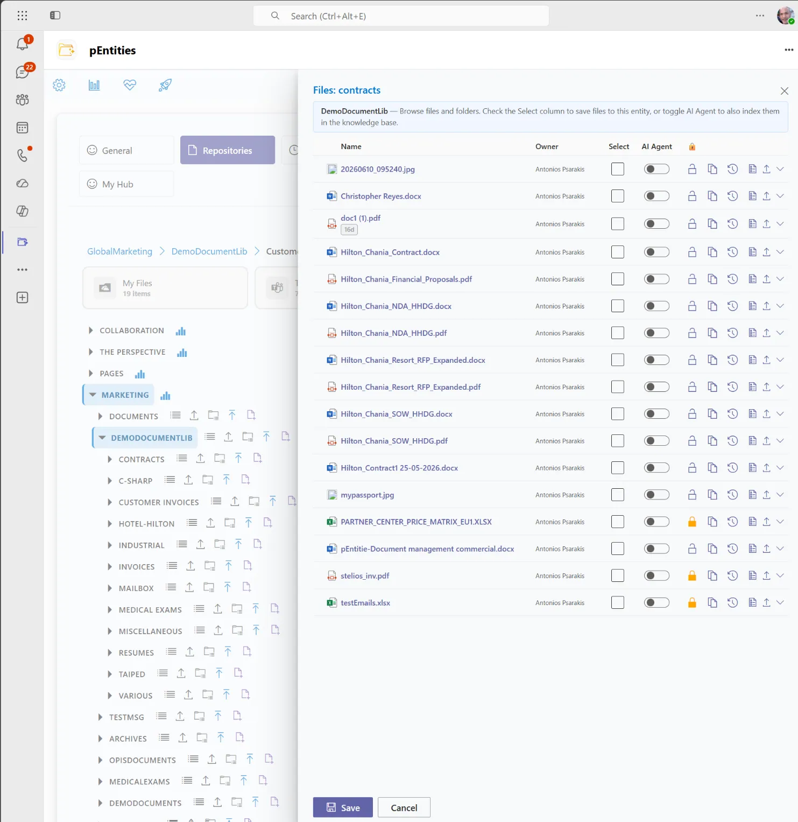The image size is (798, 822).
Task: Open the app launcher grid icon
Action: [22, 16]
